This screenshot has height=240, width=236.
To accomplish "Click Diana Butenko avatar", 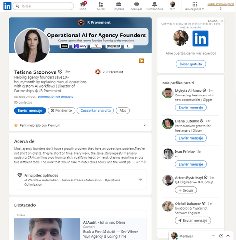I will pyautogui.click(x=168, y=123).
